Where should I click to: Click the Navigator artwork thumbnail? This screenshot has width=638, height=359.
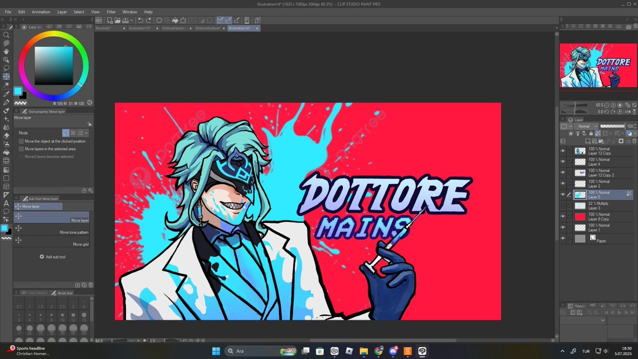(x=598, y=65)
